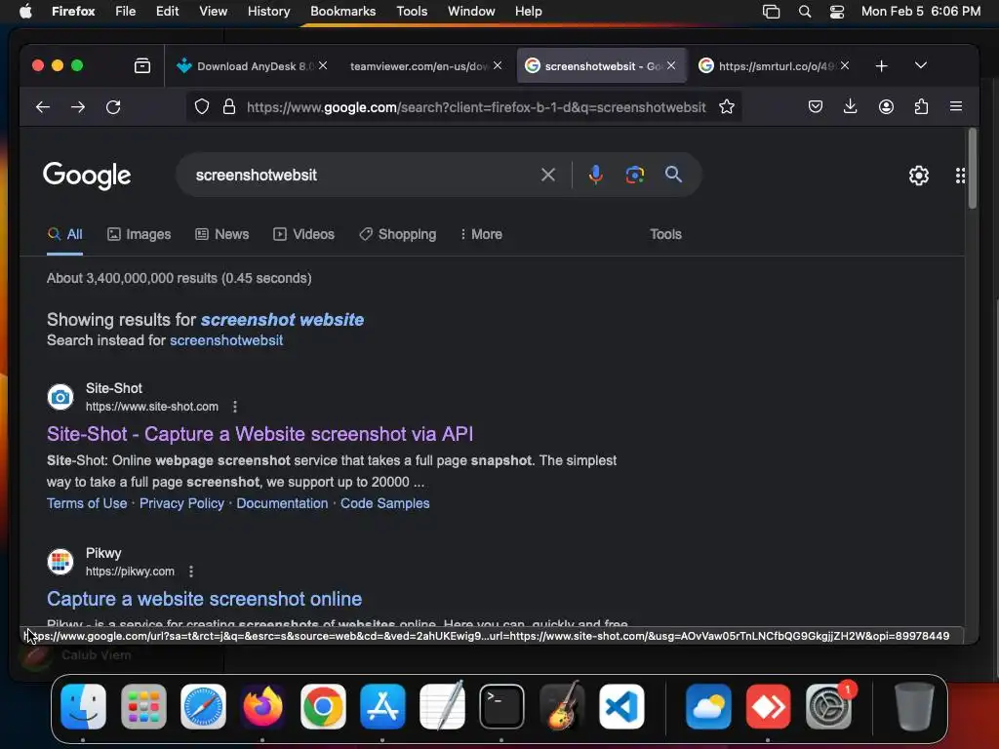Go back to the previous page
This screenshot has width=999, height=749.
[43, 107]
